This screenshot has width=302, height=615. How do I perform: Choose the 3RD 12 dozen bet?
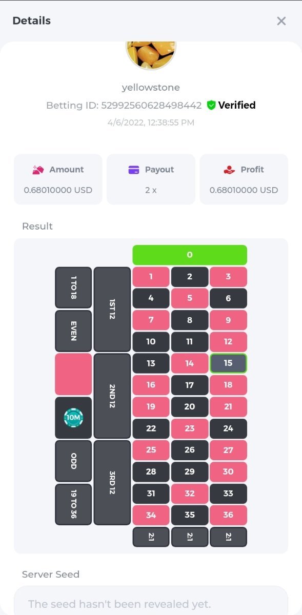click(x=112, y=482)
